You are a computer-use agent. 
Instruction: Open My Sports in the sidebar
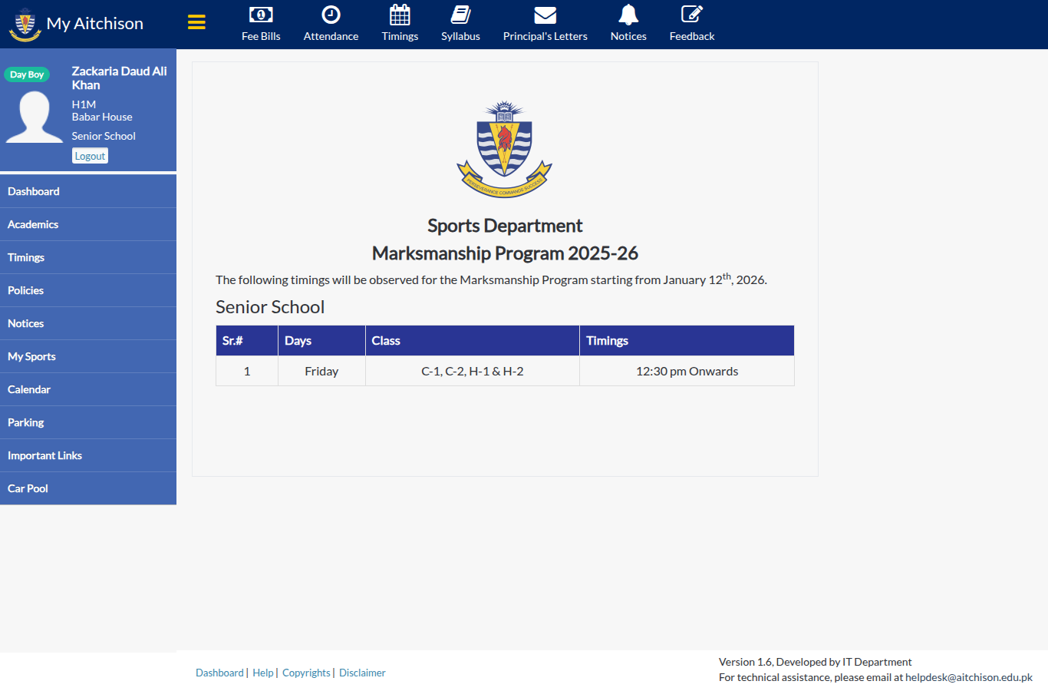coord(88,356)
